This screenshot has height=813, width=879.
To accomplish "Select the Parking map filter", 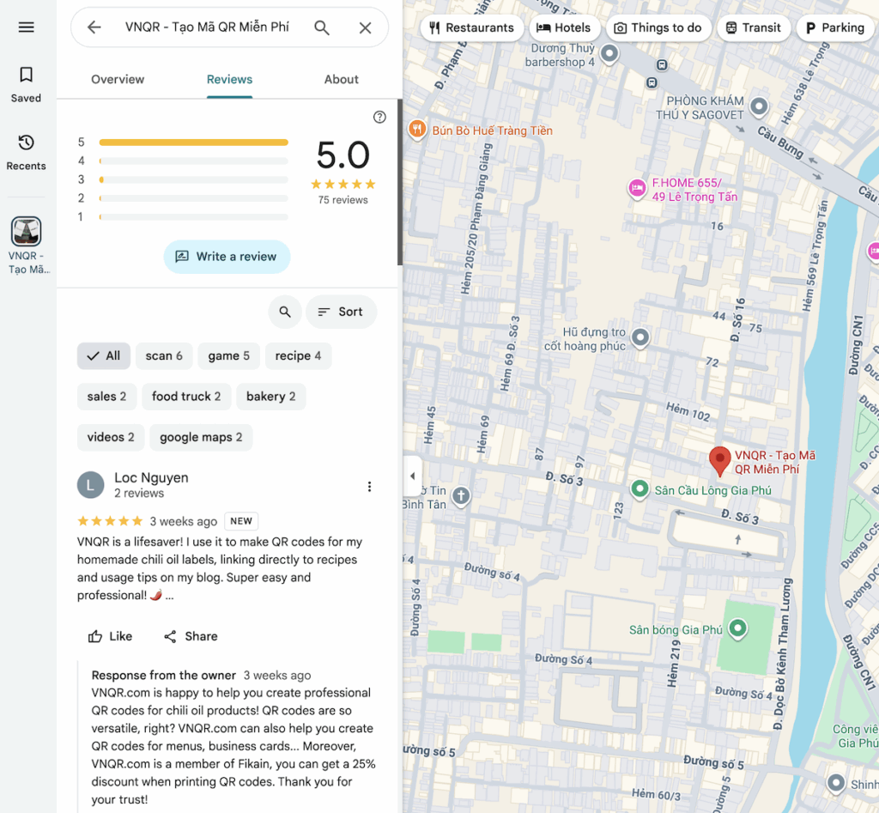I will 834,27.
